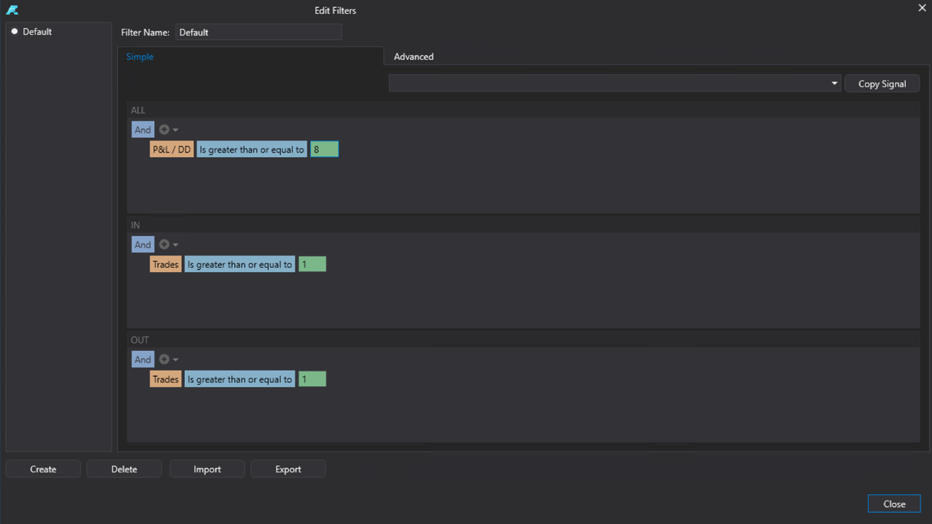Viewport: 932px width, 524px height.
Task: Toggle the And logic operator in ALL section
Action: (x=143, y=129)
